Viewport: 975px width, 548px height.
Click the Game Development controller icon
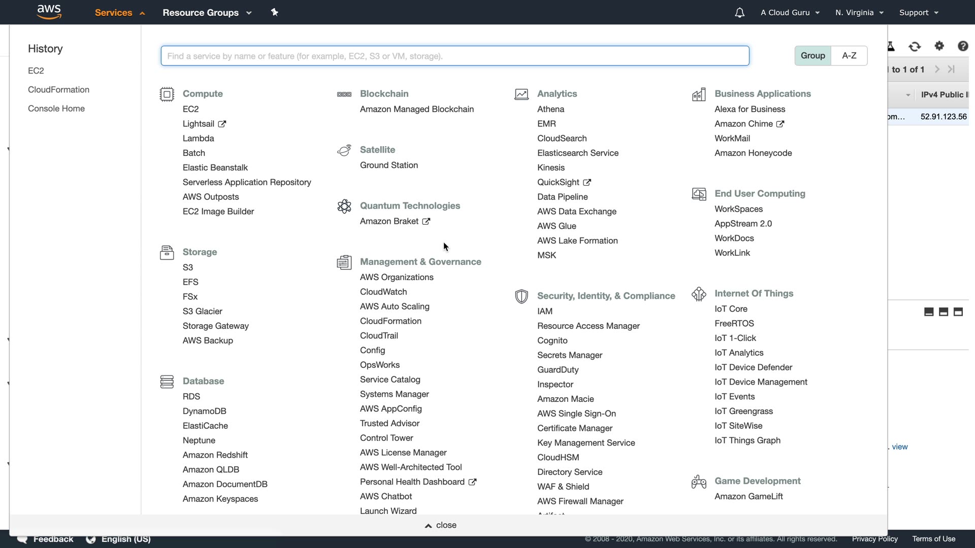pyautogui.click(x=699, y=482)
